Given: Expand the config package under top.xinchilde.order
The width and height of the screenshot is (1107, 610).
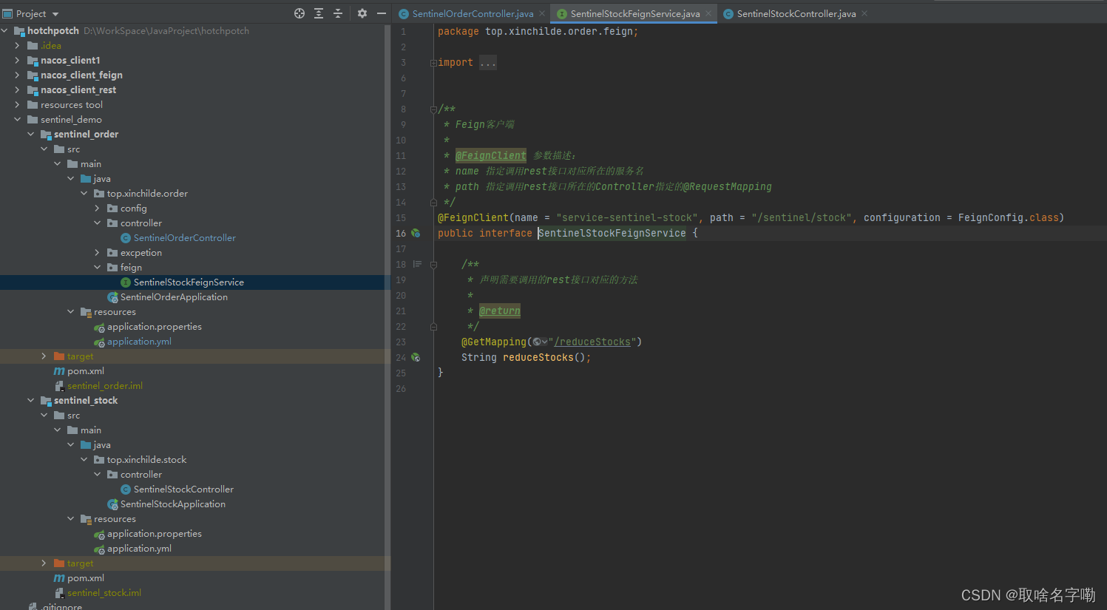Looking at the screenshot, I should point(97,208).
